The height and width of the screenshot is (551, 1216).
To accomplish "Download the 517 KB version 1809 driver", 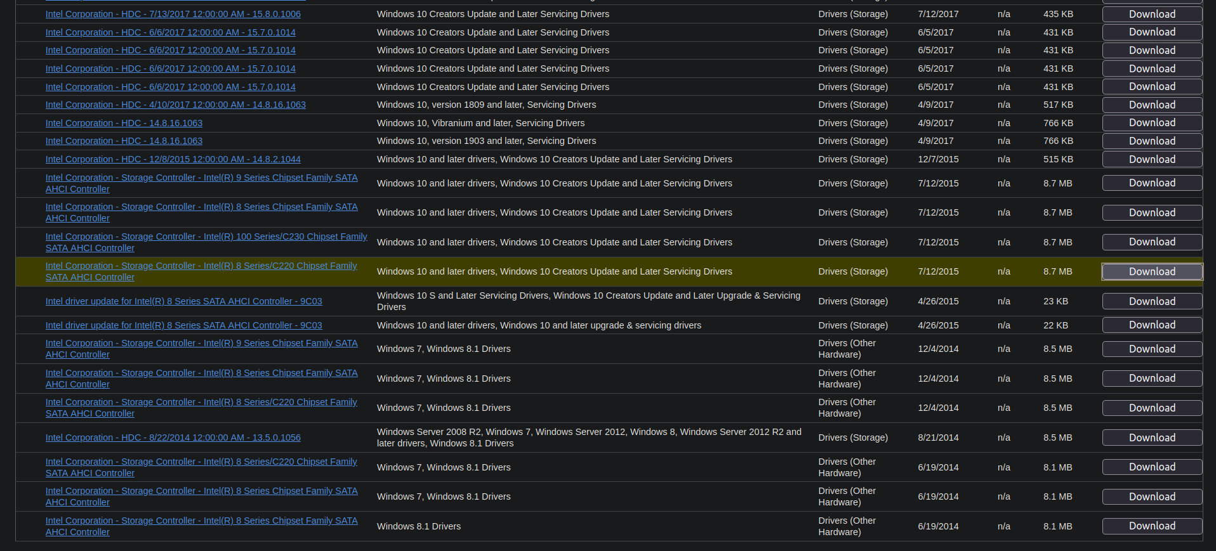I will pyautogui.click(x=1152, y=105).
